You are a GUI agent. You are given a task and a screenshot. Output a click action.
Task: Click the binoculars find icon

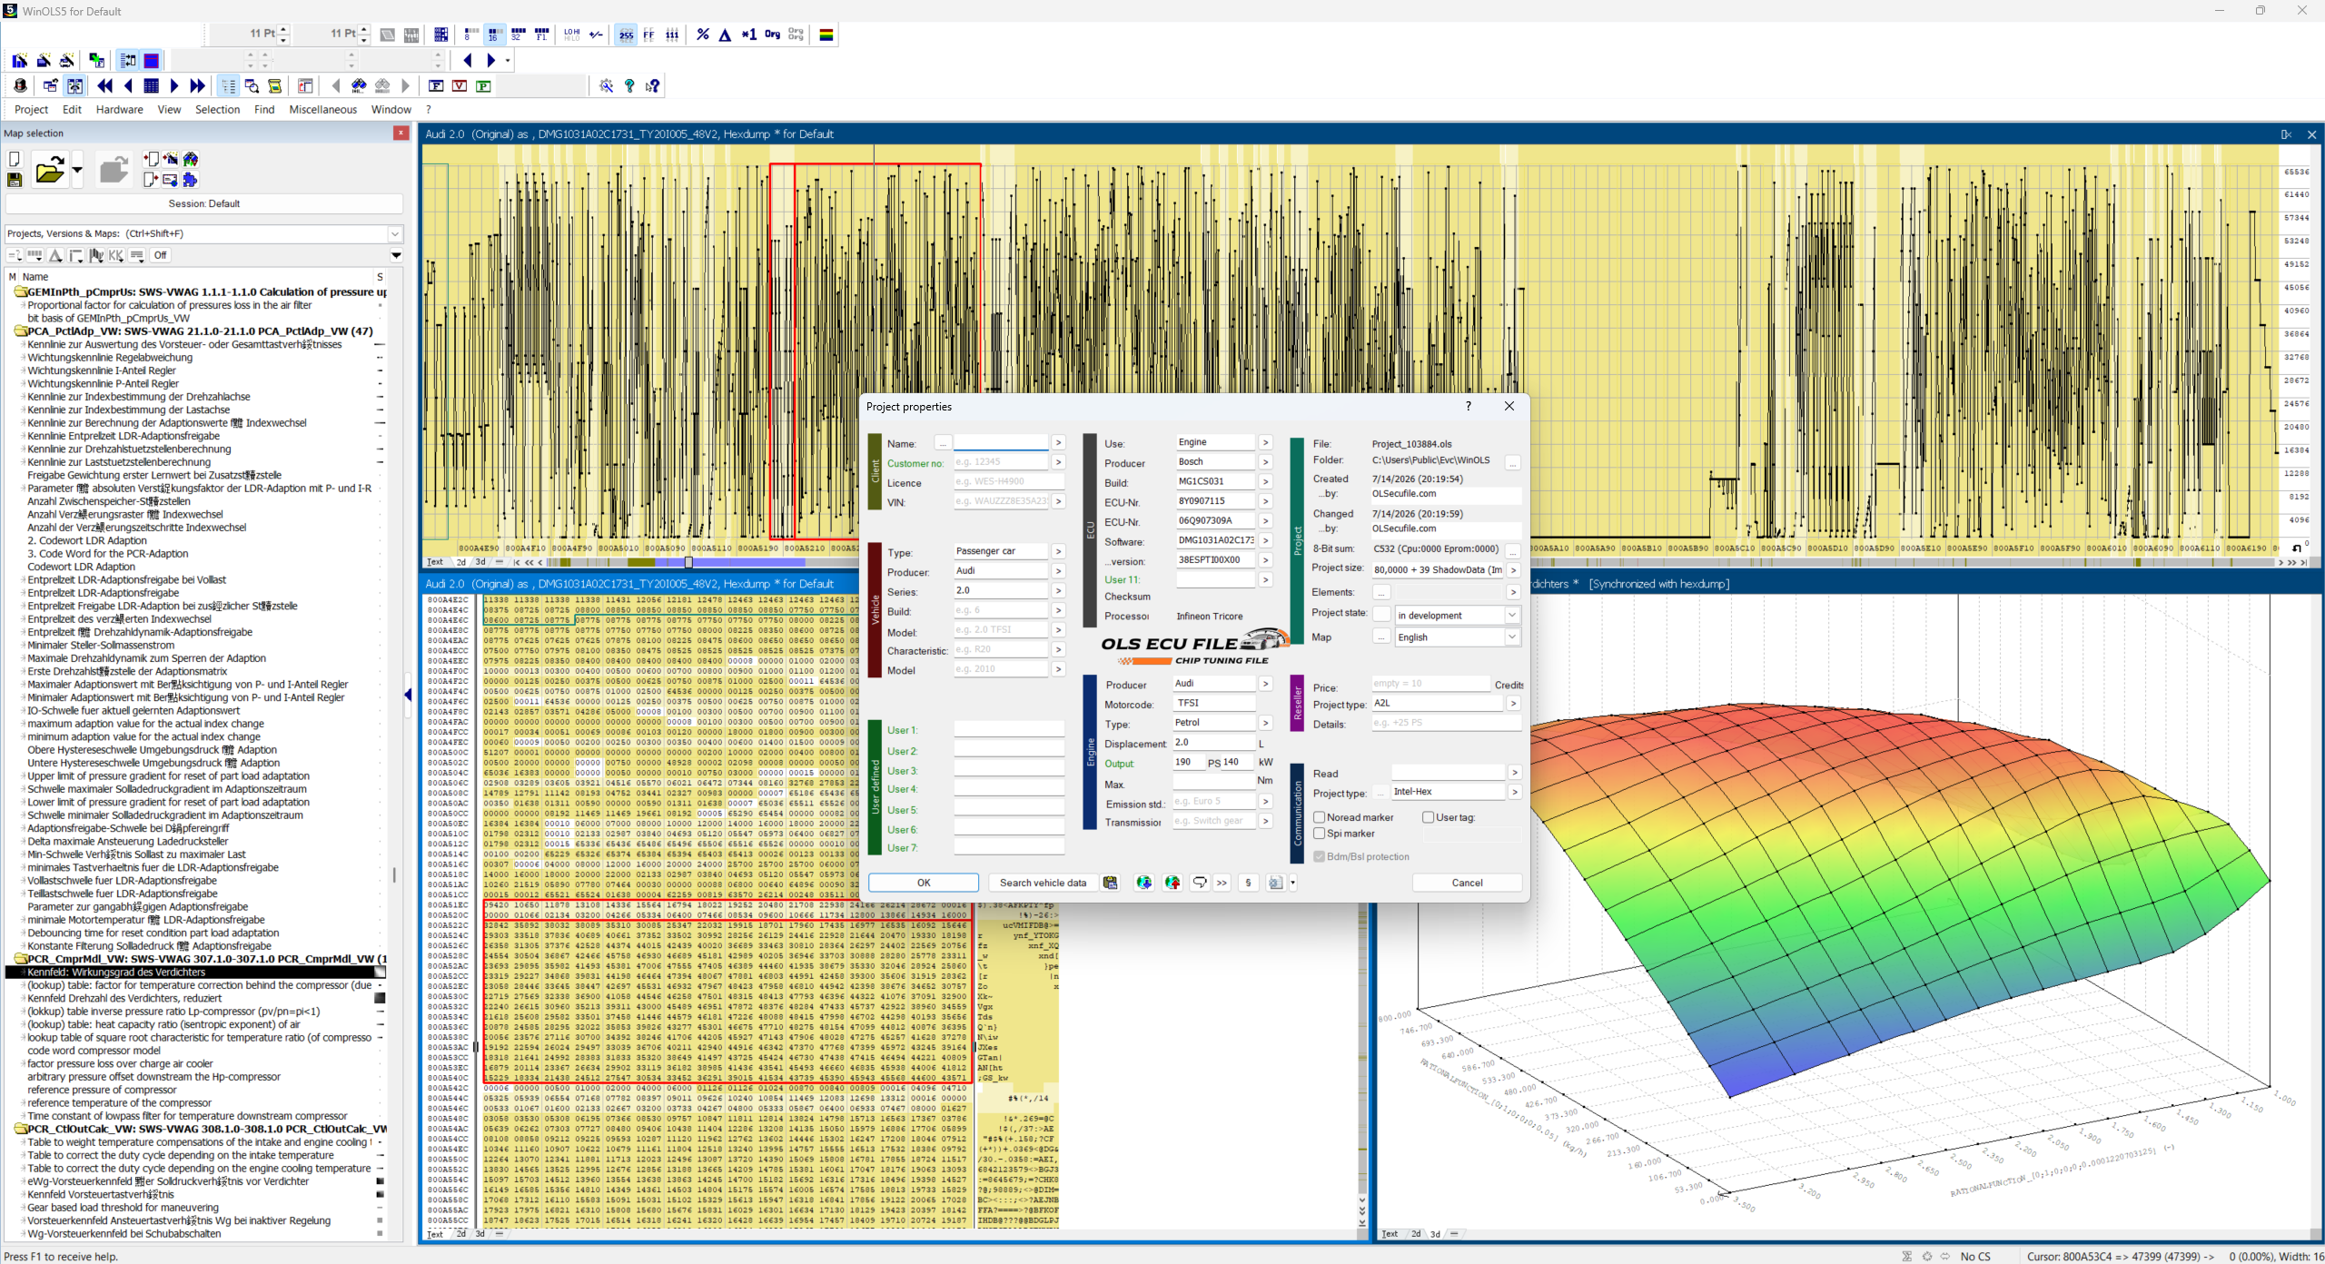(x=359, y=85)
